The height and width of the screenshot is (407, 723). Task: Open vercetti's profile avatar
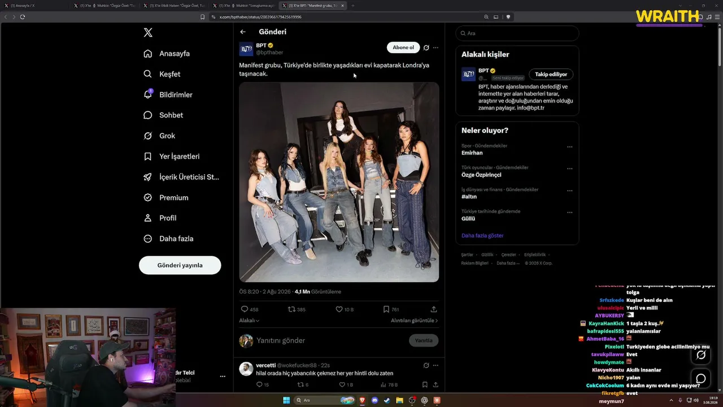(x=246, y=369)
